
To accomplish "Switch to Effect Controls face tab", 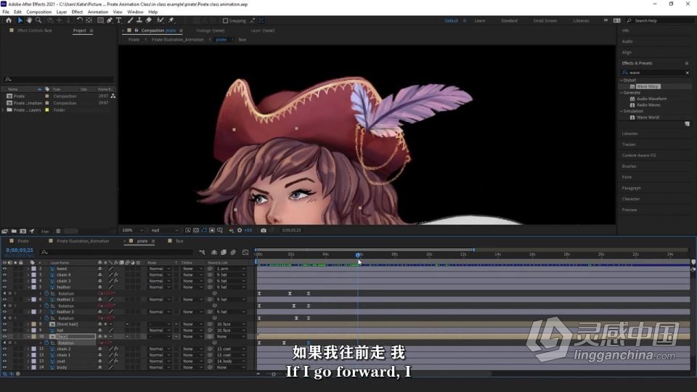I will [34, 30].
